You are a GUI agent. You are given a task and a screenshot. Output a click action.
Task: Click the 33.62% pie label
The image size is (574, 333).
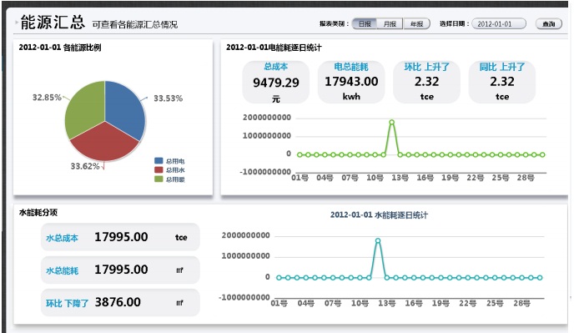tap(85, 166)
